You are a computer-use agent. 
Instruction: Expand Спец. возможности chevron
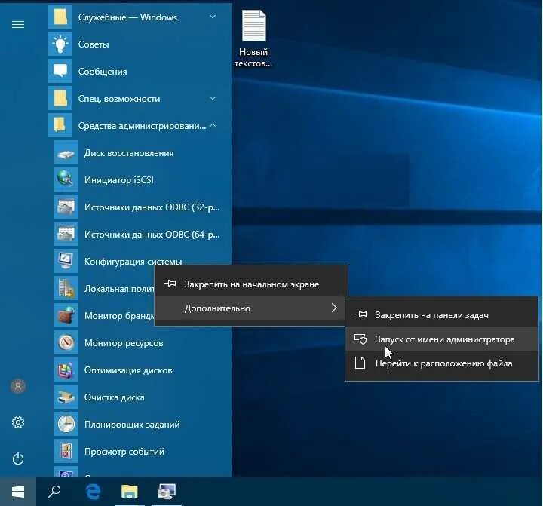[213, 98]
